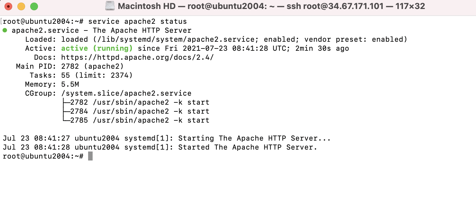
Task: Click the red close window button
Action: coord(8,6)
